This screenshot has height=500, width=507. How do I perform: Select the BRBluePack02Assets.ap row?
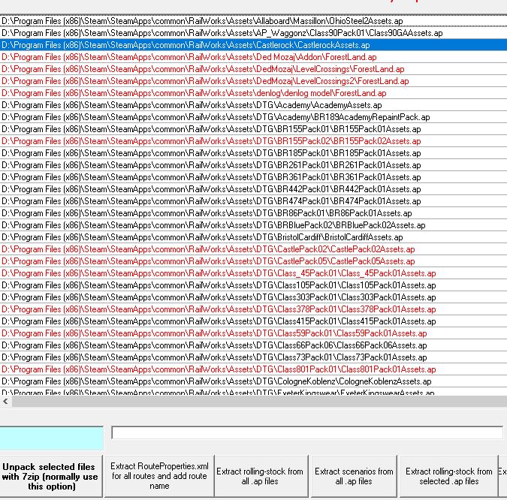254,225
